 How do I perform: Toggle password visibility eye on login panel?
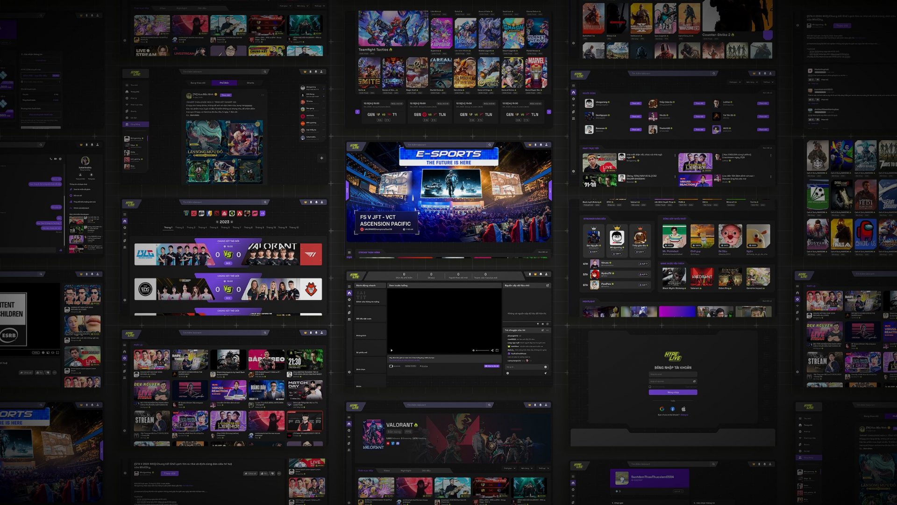click(x=694, y=381)
